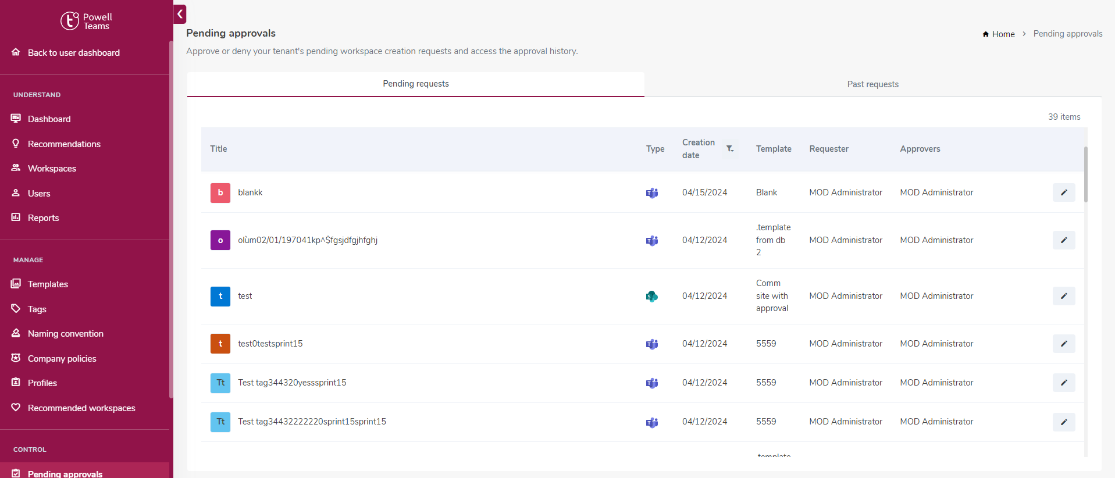Open the Creation date filter icon
This screenshot has height=478, width=1115.
click(730, 149)
